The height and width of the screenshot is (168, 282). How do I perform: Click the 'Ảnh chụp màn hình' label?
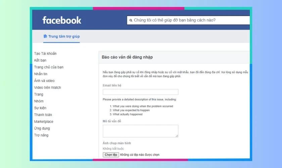pos(117,143)
